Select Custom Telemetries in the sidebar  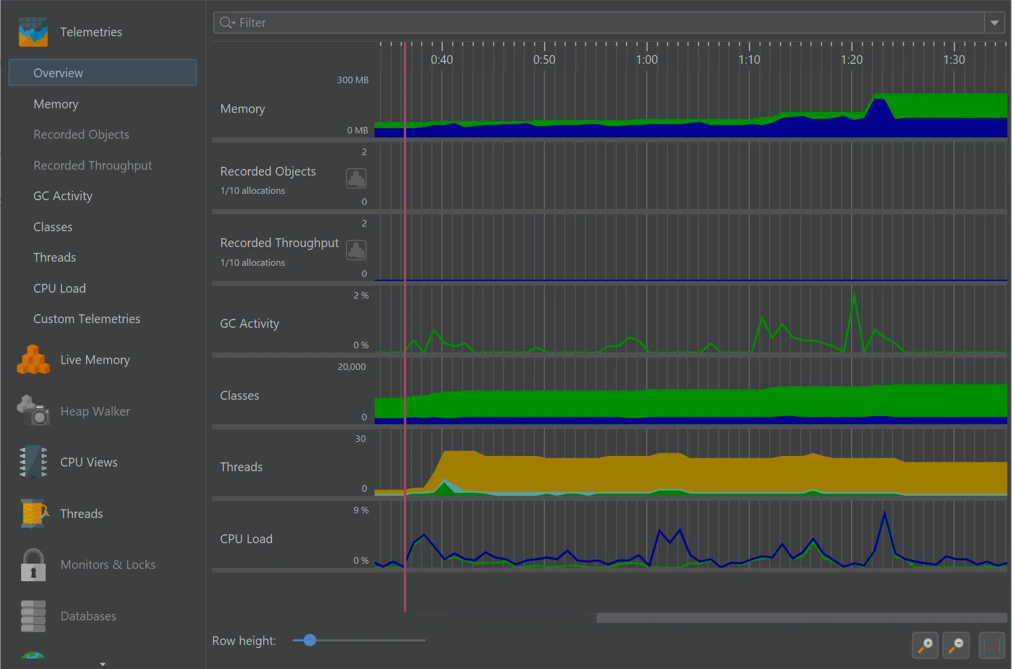[x=87, y=319]
